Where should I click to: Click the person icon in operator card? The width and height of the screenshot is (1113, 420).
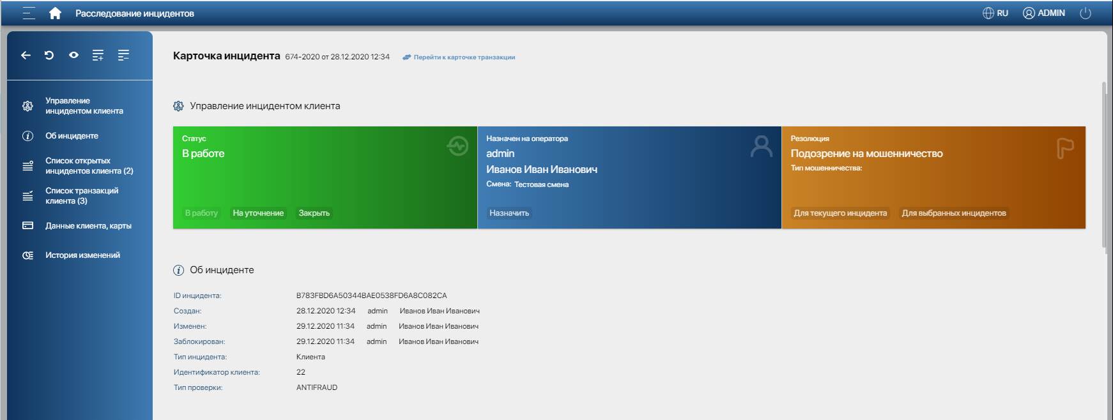(761, 146)
